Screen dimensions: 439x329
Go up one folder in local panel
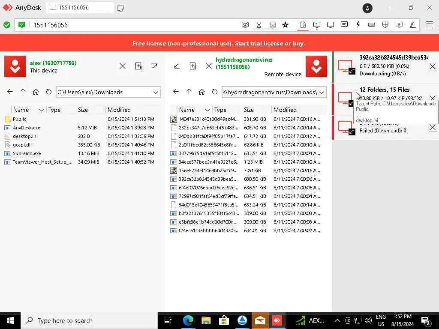click(x=23, y=92)
